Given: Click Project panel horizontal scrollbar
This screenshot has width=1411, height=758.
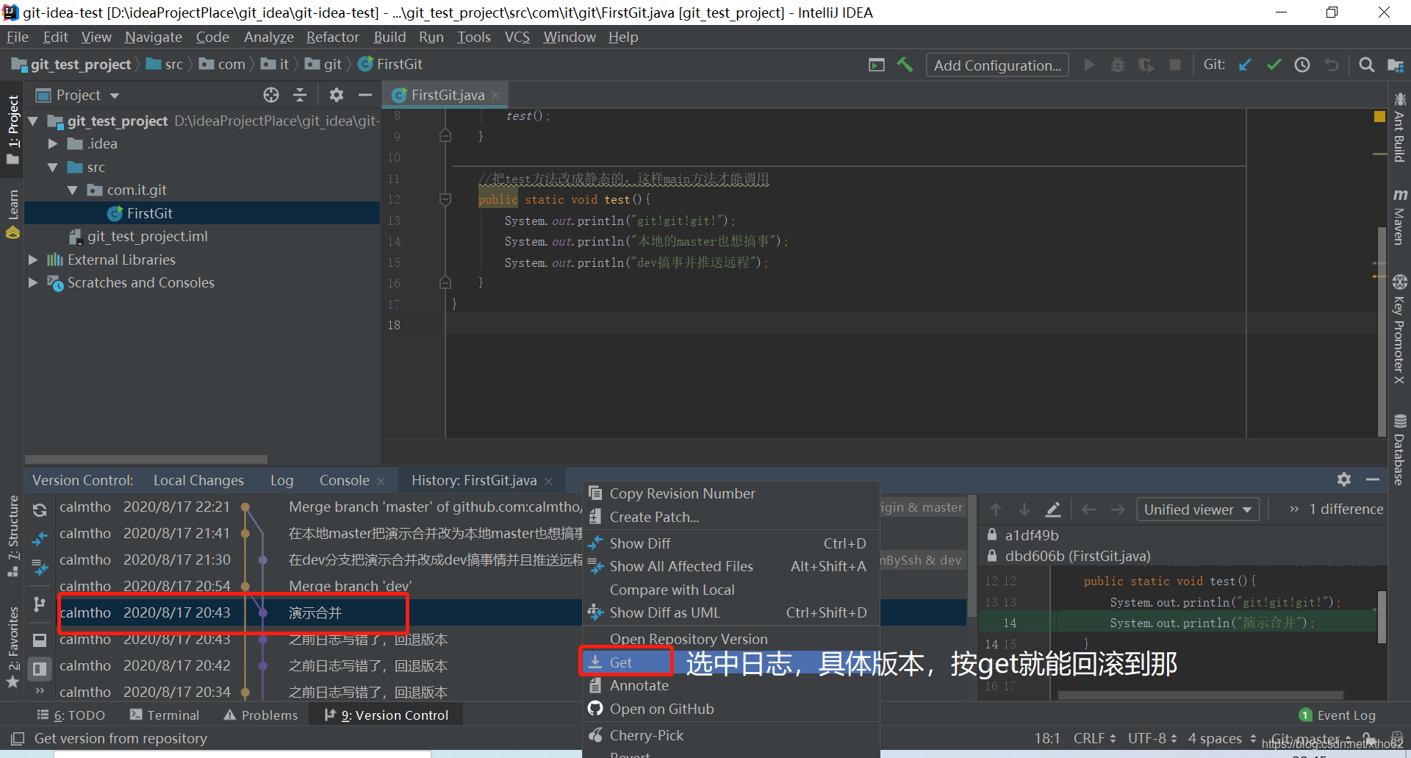Looking at the screenshot, I should pyautogui.click(x=146, y=459).
